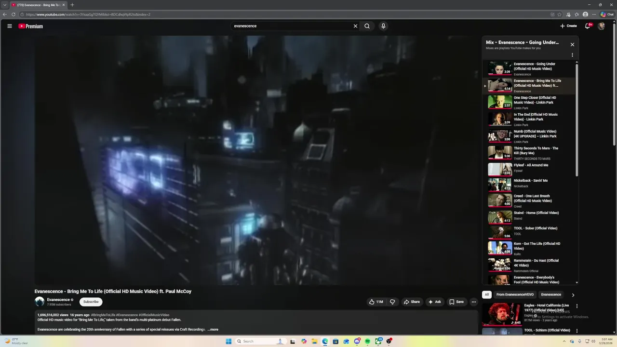Play Thirty Seconds To Mars The Kill
617x347 pixels.
(x=529, y=153)
